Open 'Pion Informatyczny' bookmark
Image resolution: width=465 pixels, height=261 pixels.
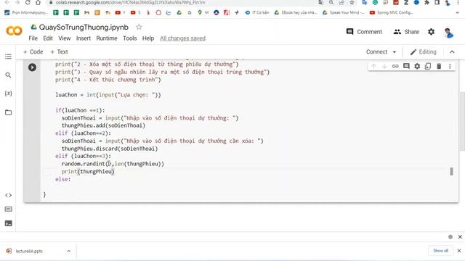pyautogui.click(x=26, y=13)
